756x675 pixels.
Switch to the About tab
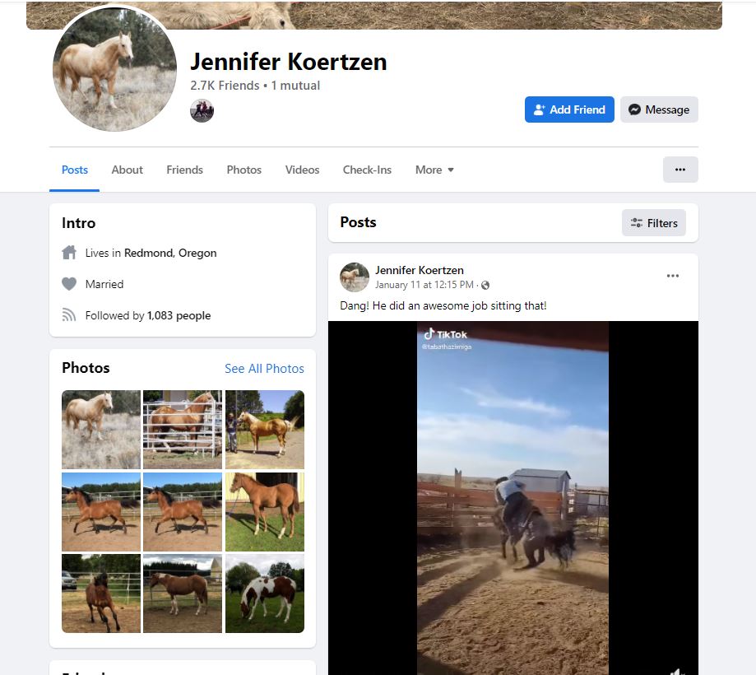pyautogui.click(x=128, y=170)
